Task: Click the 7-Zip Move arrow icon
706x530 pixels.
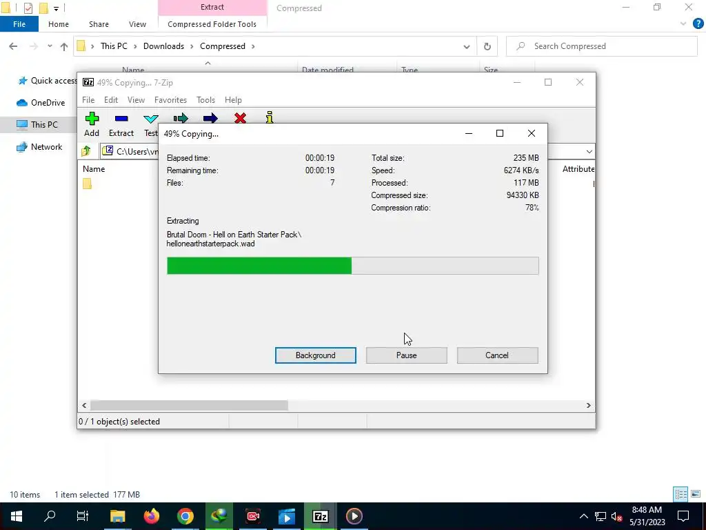Action: [210, 118]
